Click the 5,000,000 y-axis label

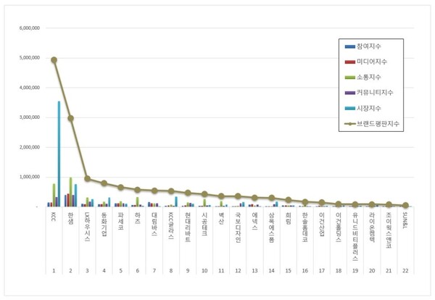(x=30, y=58)
